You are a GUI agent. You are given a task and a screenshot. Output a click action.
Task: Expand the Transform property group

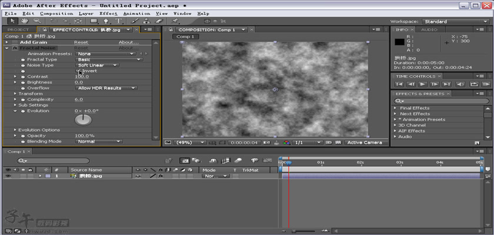coord(15,94)
